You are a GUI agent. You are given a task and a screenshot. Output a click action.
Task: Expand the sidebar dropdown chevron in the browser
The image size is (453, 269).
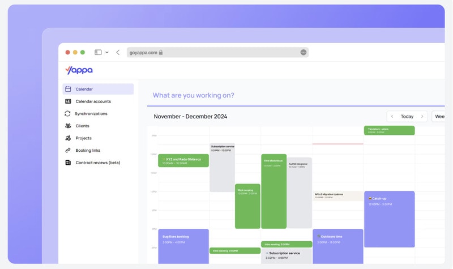[x=107, y=52]
